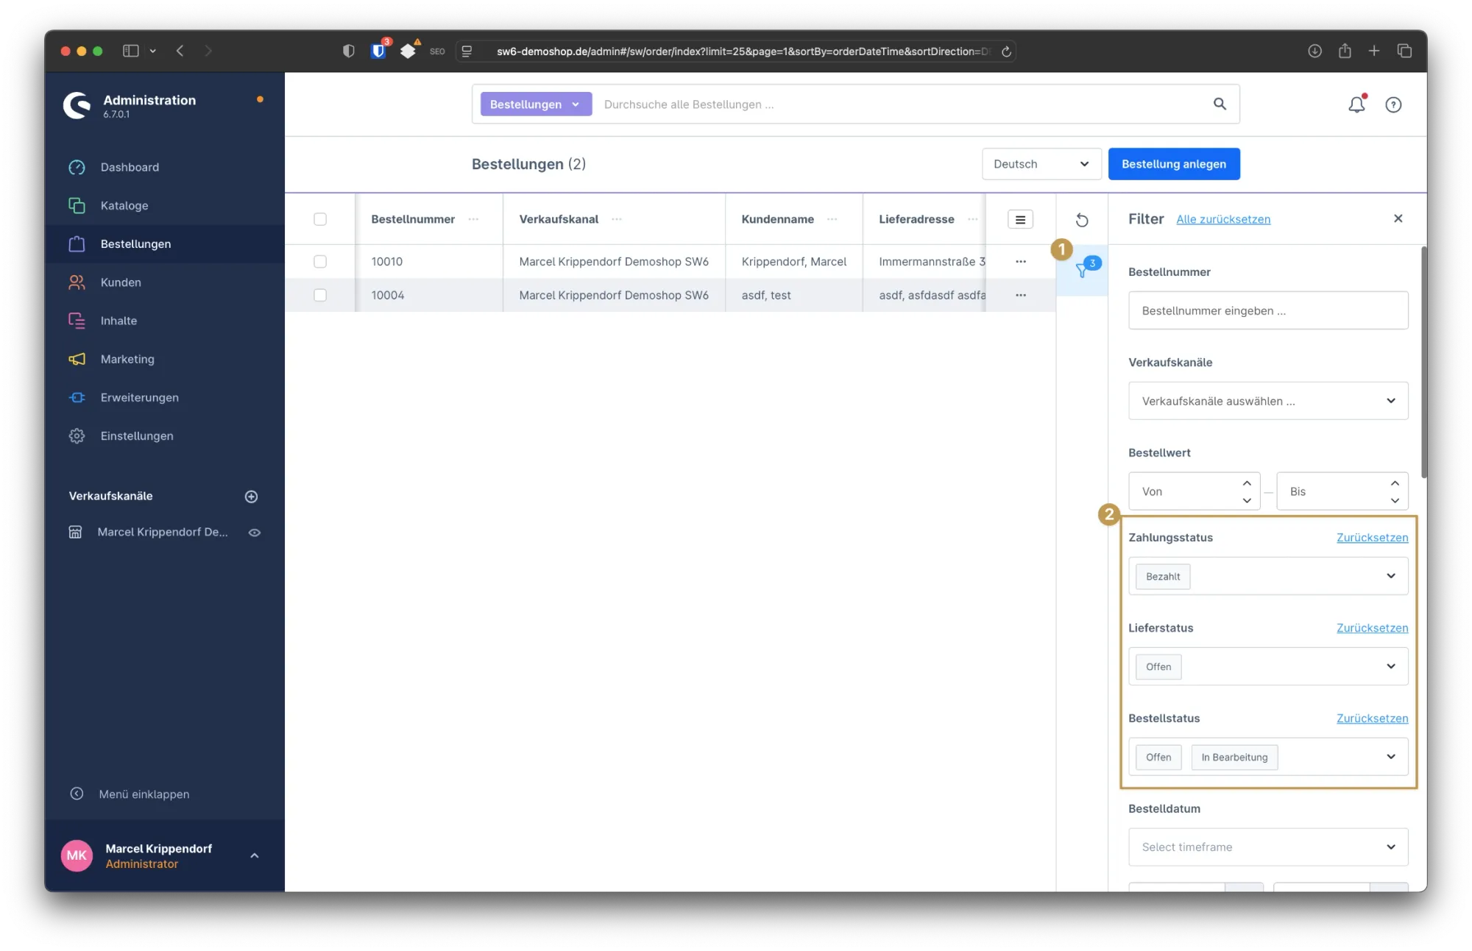1472x951 pixels.
Task: Reset all filters via Alle zurücksetzen
Action: [1223, 219]
